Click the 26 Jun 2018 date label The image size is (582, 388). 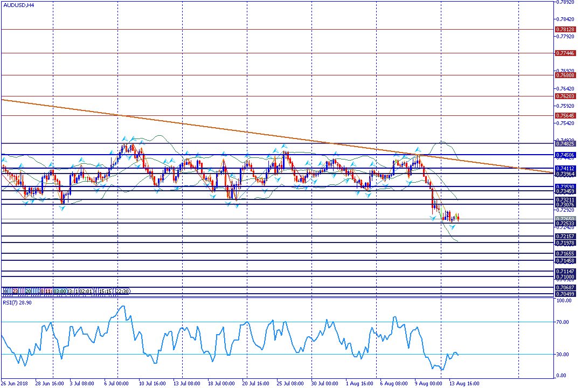coord(14,384)
